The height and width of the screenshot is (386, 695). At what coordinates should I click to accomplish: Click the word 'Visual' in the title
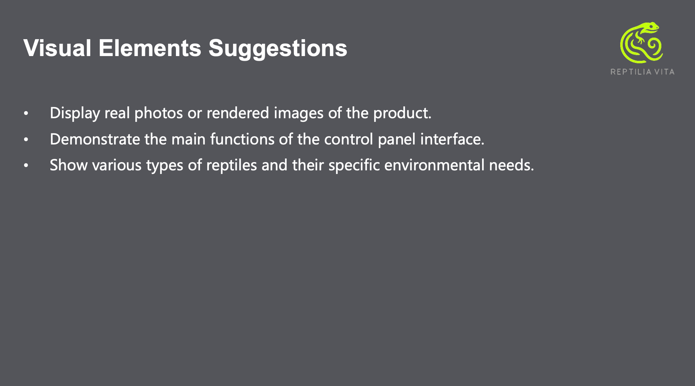click(x=57, y=48)
